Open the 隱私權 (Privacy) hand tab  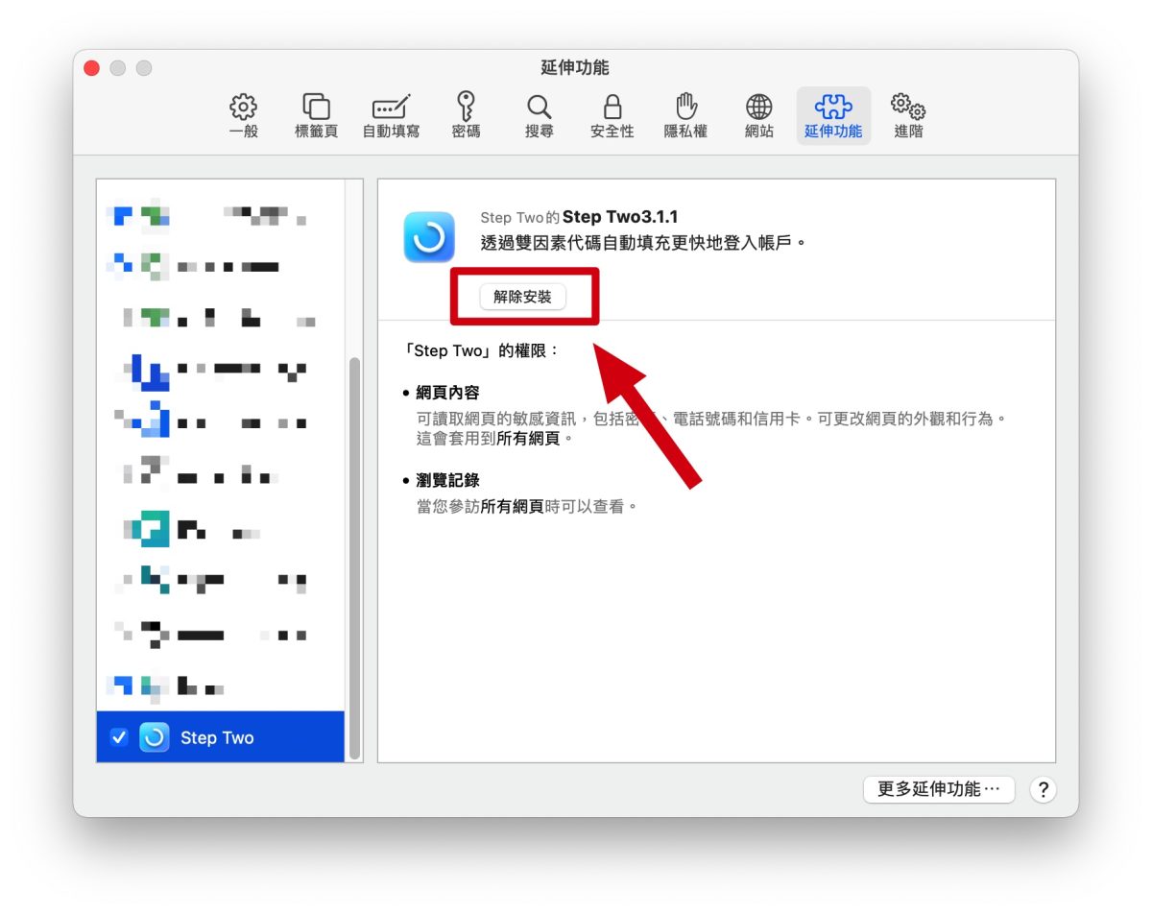(x=685, y=116)
